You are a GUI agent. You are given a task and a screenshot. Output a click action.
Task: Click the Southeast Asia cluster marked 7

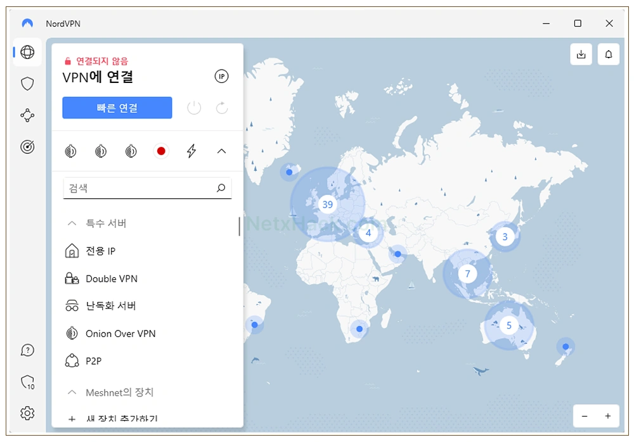[x=467, y=274]
